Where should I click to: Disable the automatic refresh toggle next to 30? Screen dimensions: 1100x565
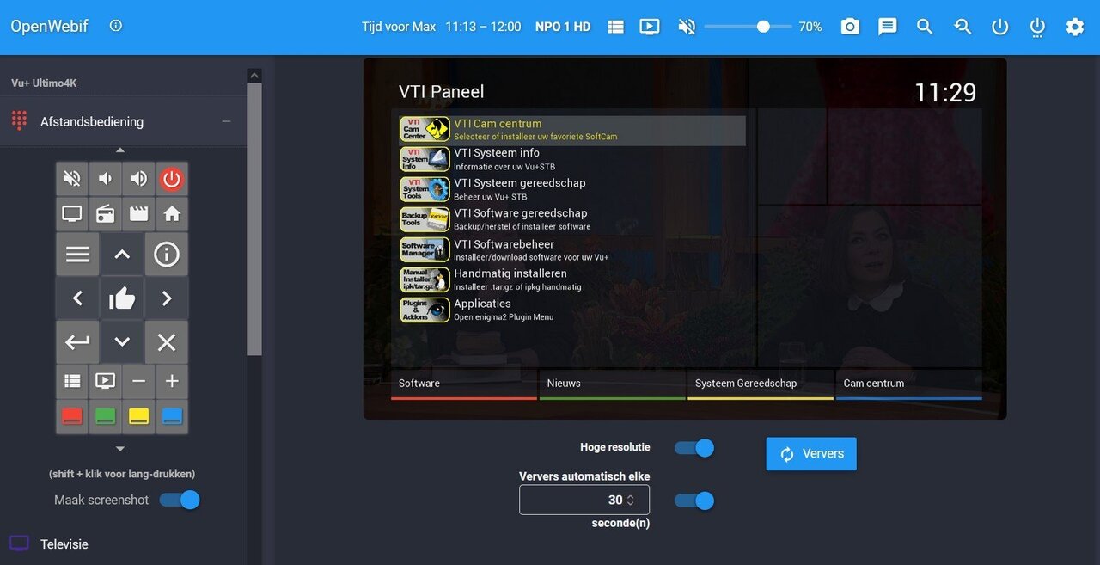click(x=694, y=501)
